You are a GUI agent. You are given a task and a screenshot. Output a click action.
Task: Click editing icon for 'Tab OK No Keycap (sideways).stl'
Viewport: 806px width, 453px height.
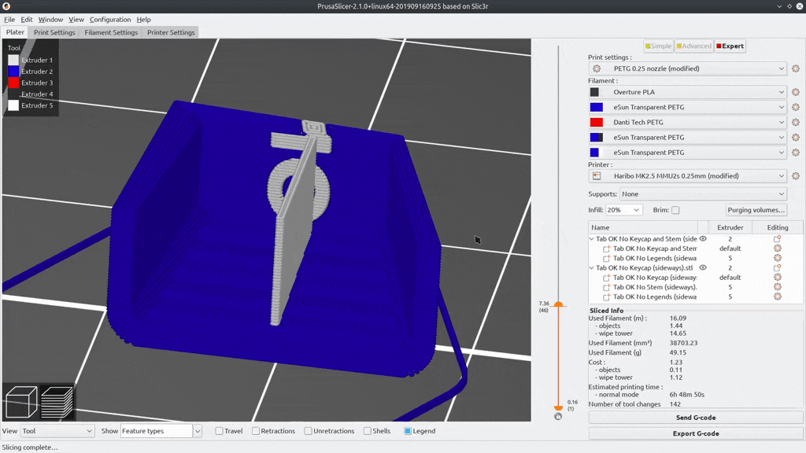[x=777, y=268]
